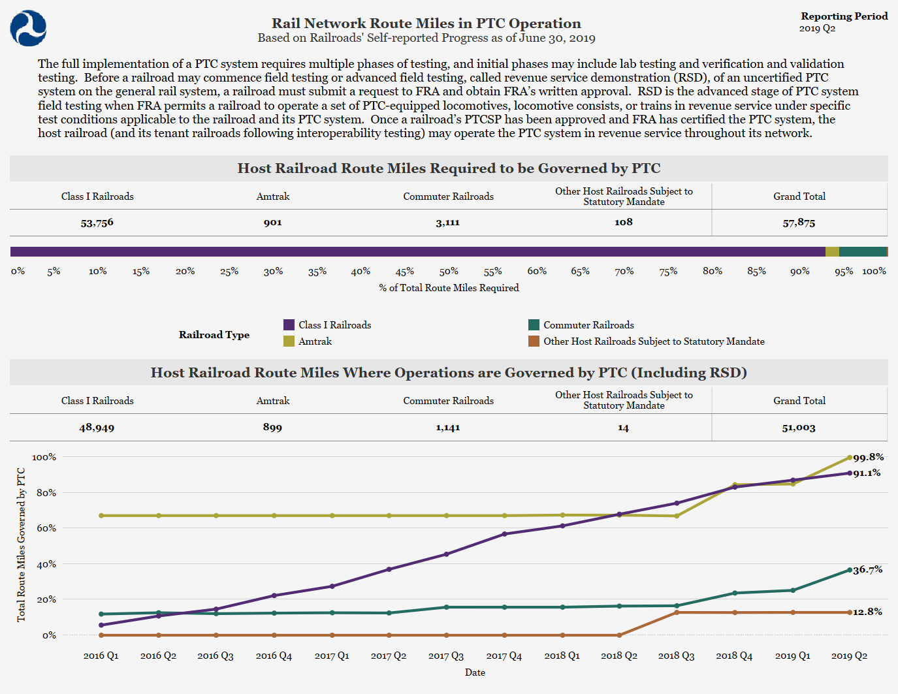Click the brown Other Host Railroads legend swatch
Viewport: 898px width, 694px height.
point(534,341)
